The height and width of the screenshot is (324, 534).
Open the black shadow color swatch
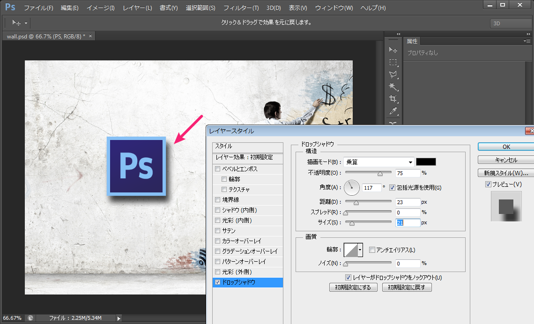pyautogui.click(x=426, y=162)
